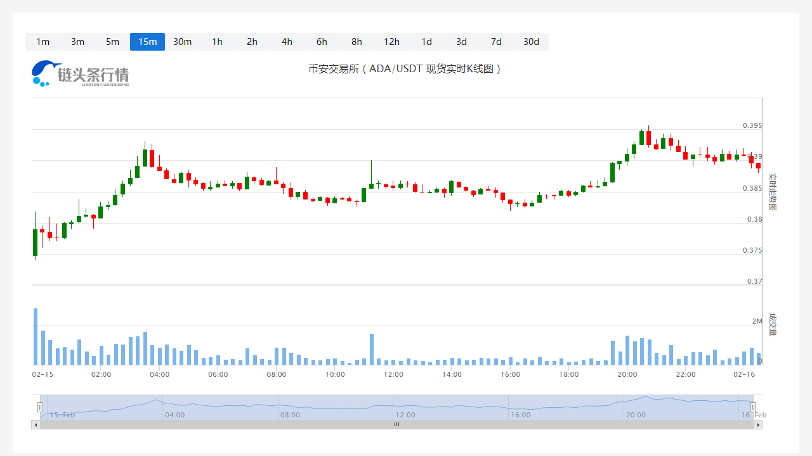Click the tallest volume bar at 02-15
This screenshot has width=812, height=456.
[36, 336]
